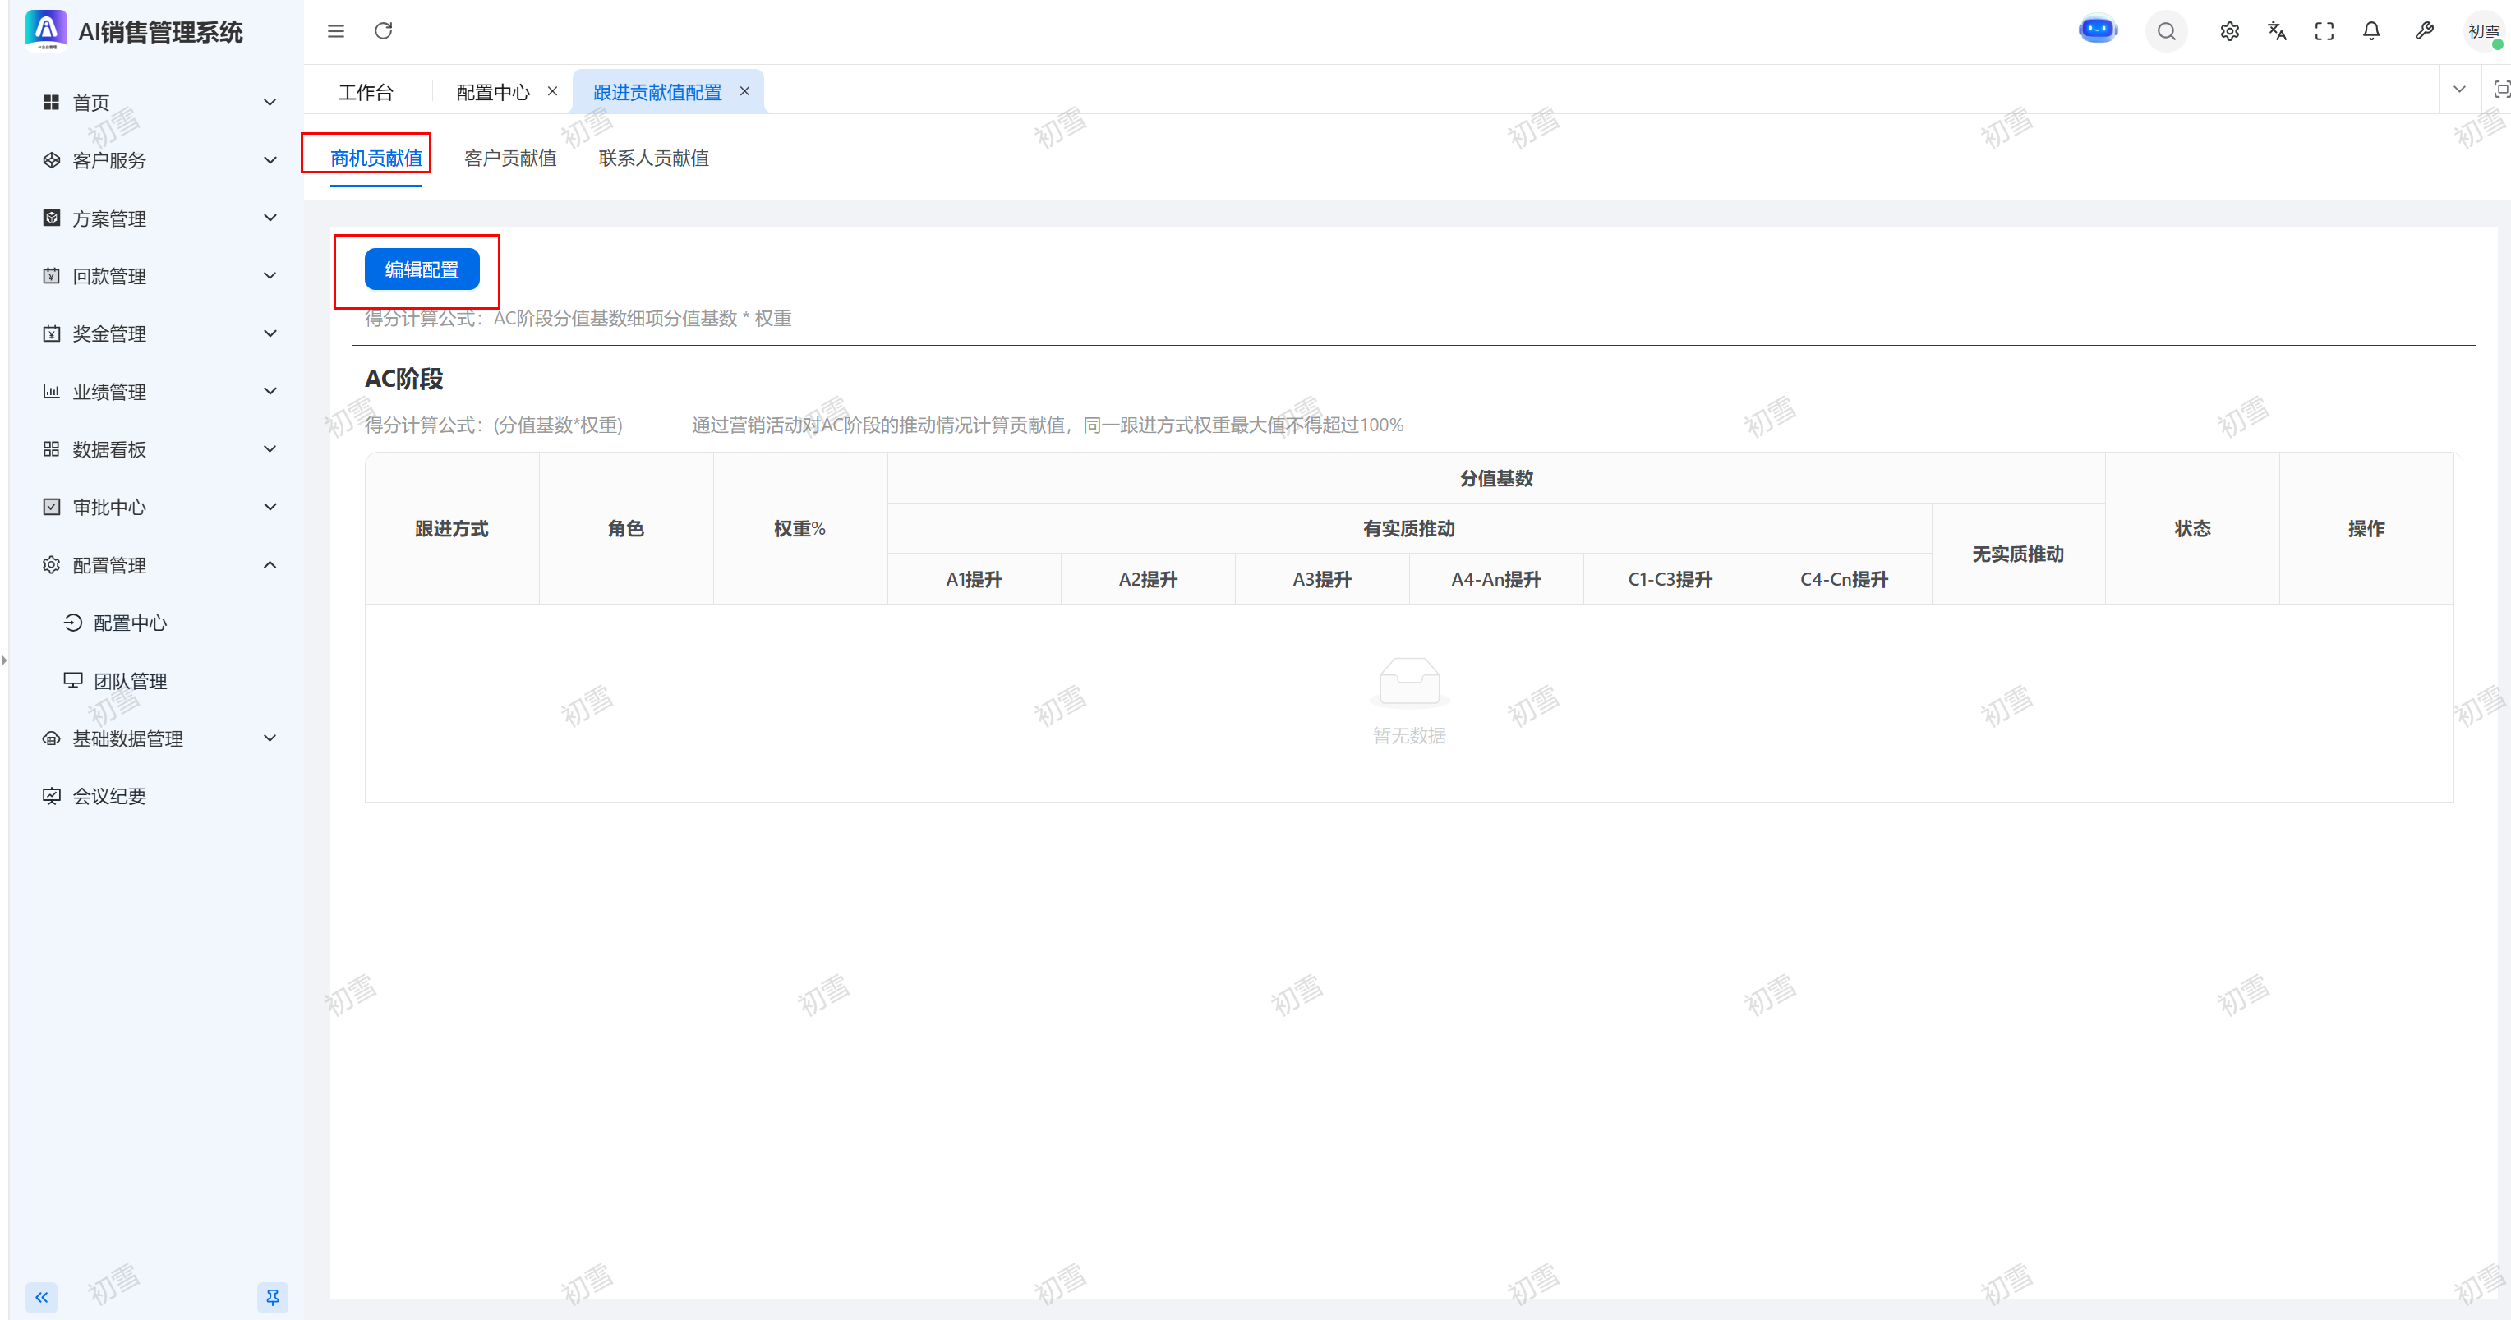Click the language translation icon
The height and width of the screenshot is (1320, 2511).
point(2277,31)
